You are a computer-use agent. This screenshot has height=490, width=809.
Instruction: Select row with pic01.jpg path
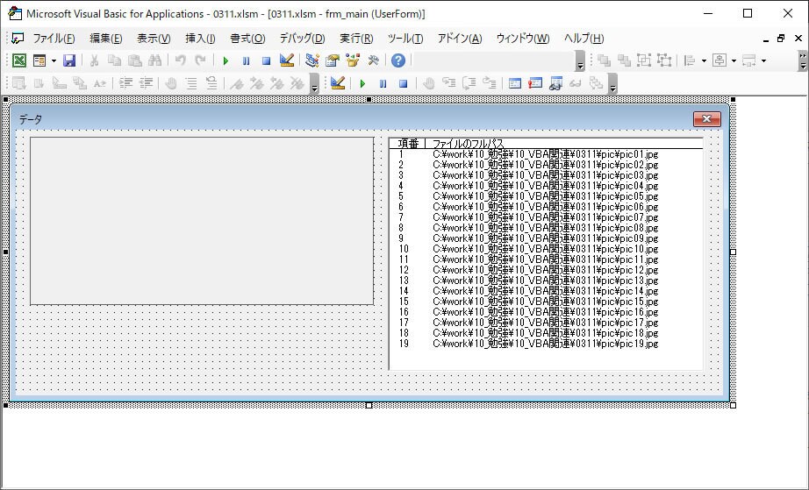point(546,154)
